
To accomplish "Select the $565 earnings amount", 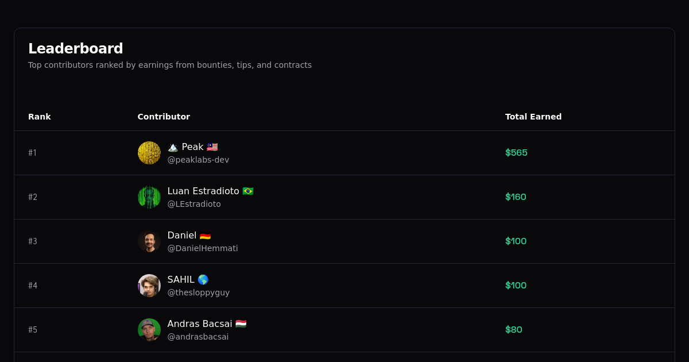I will click(x=516, y=153).
